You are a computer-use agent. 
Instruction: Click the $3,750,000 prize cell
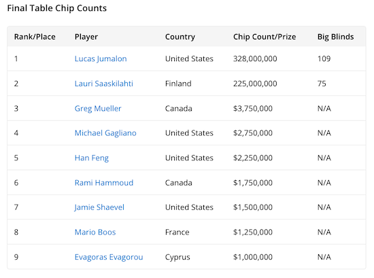tap(253, 109)
